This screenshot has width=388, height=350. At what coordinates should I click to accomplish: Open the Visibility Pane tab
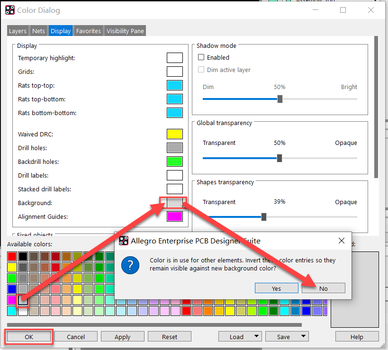pos(125,31)
